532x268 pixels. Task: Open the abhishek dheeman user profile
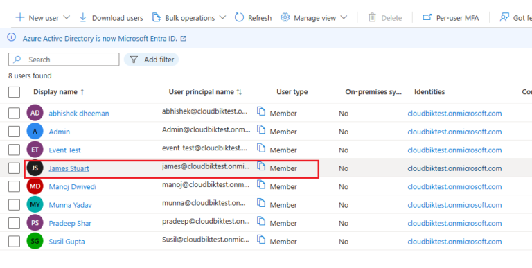[x=79, y=114]
